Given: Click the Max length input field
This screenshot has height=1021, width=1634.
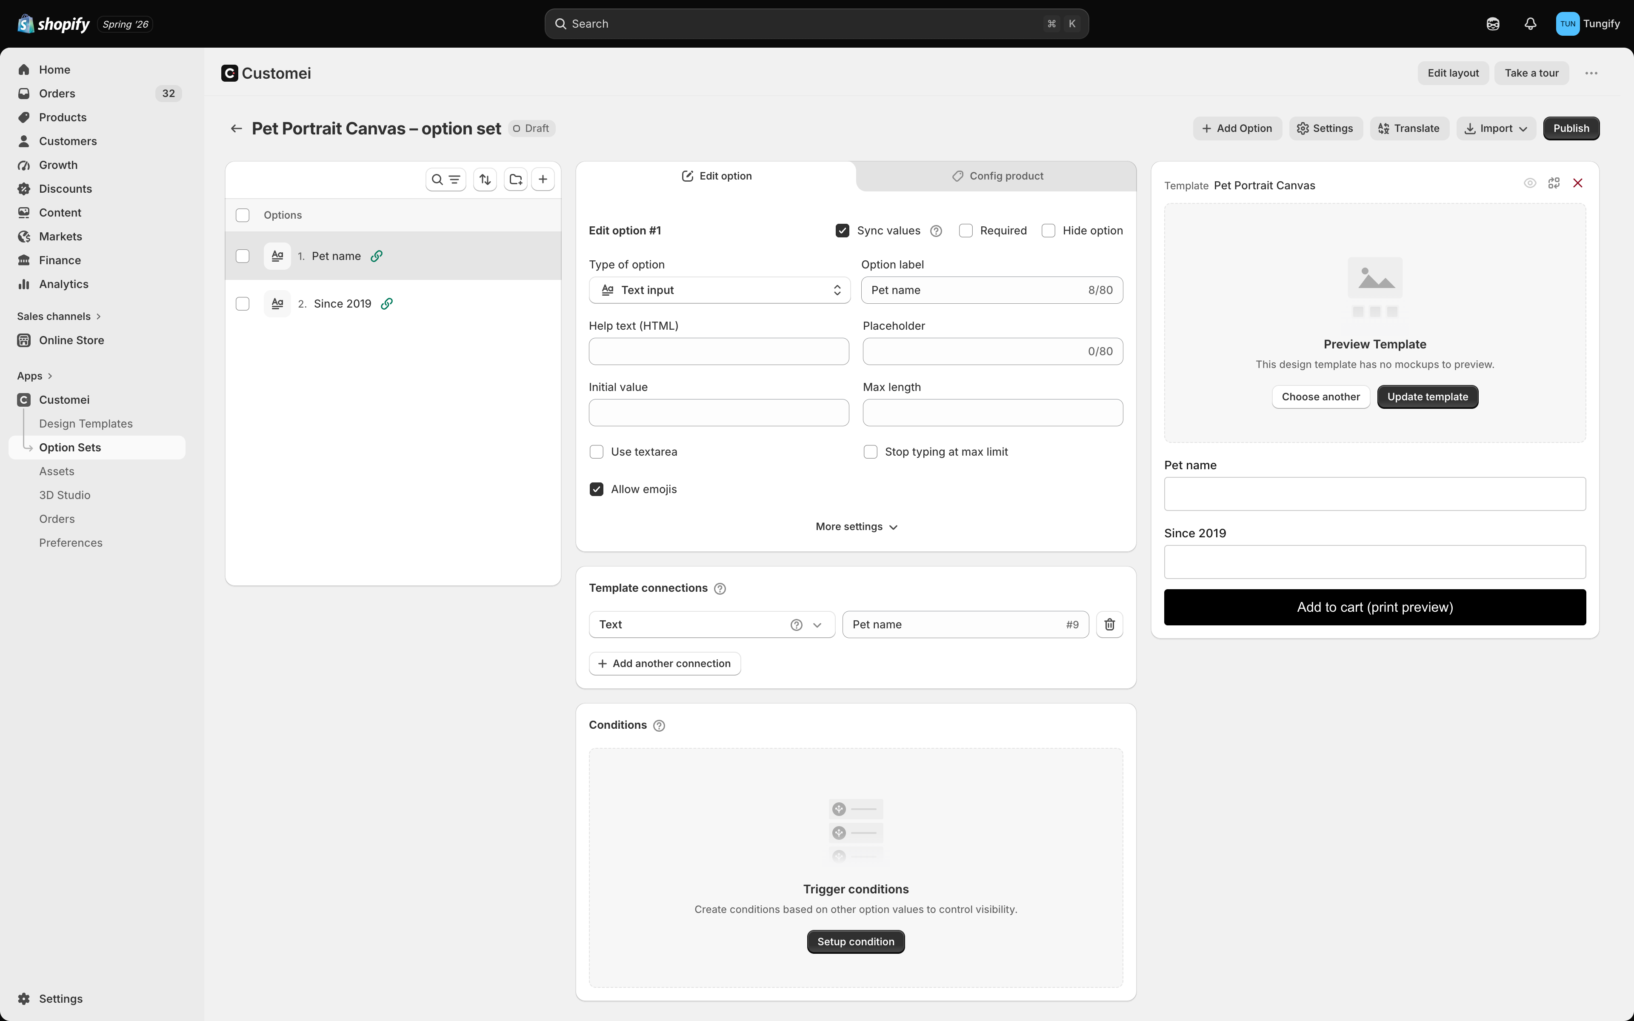Looking at the screenshot, I should click(x=993, y=413).
